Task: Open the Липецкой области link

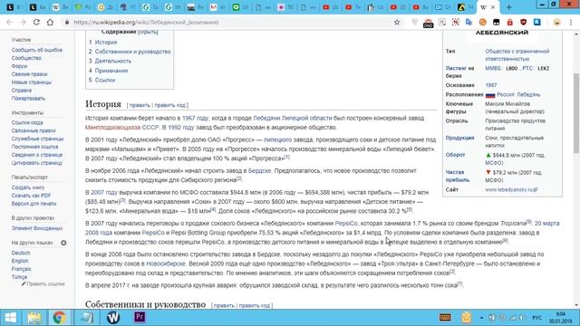Action: point(306,119)
